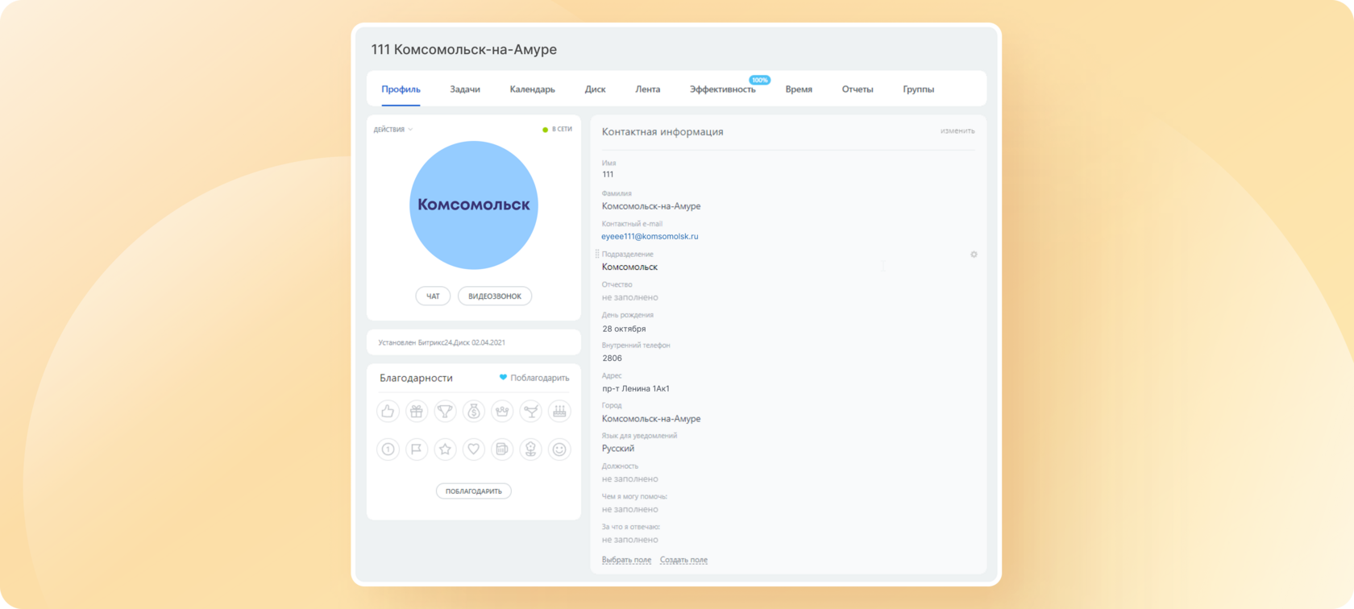
Task: Select the cocktail glass gratitude badge
Action: coord(531,412)
